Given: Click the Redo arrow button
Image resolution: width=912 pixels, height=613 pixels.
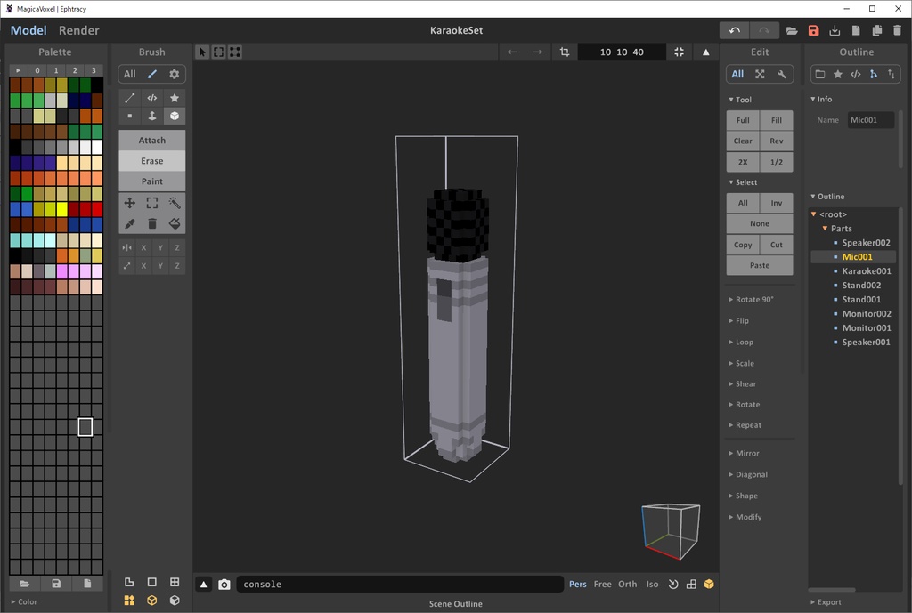Looking at the screenshot, I should (x=763, y=31).
